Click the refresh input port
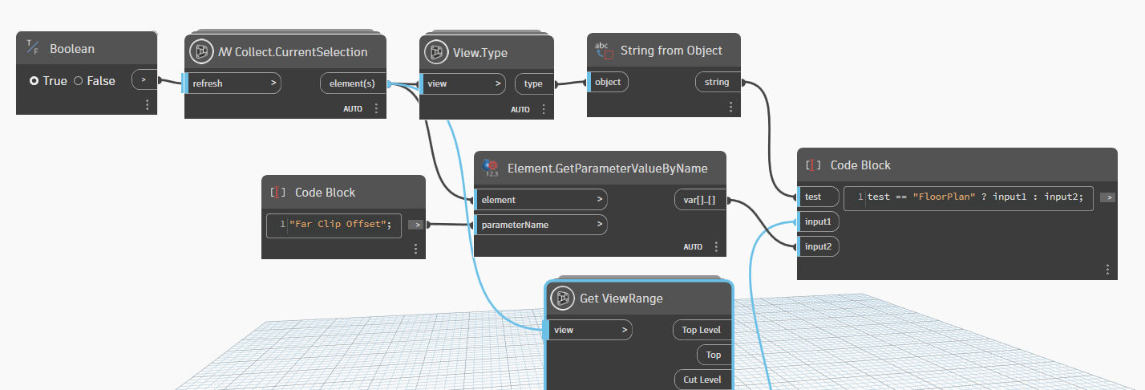Screen dimensions: 1145x390 click(233, 83)
